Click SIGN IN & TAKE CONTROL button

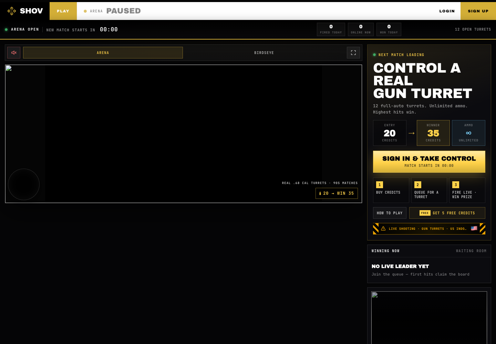point(429,162)
